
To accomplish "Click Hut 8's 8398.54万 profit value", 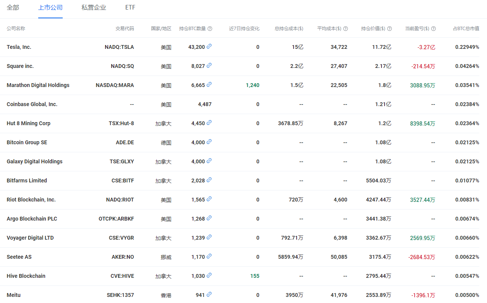I will [423, 123].
